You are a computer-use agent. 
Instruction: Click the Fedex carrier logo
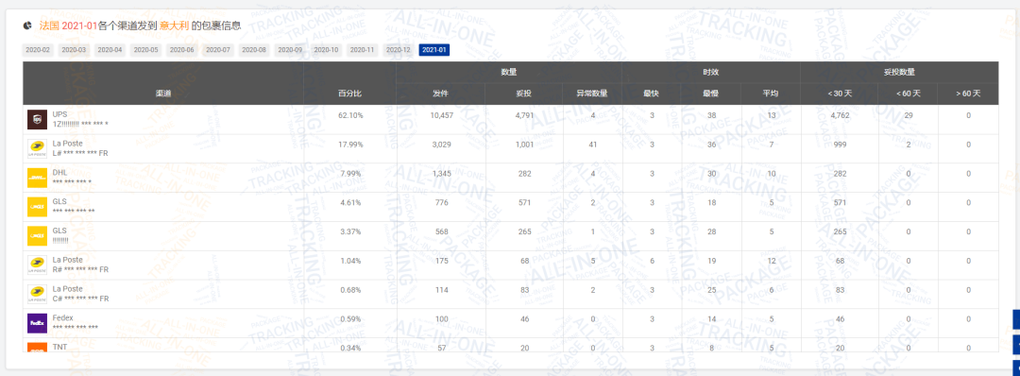point(37,323)
